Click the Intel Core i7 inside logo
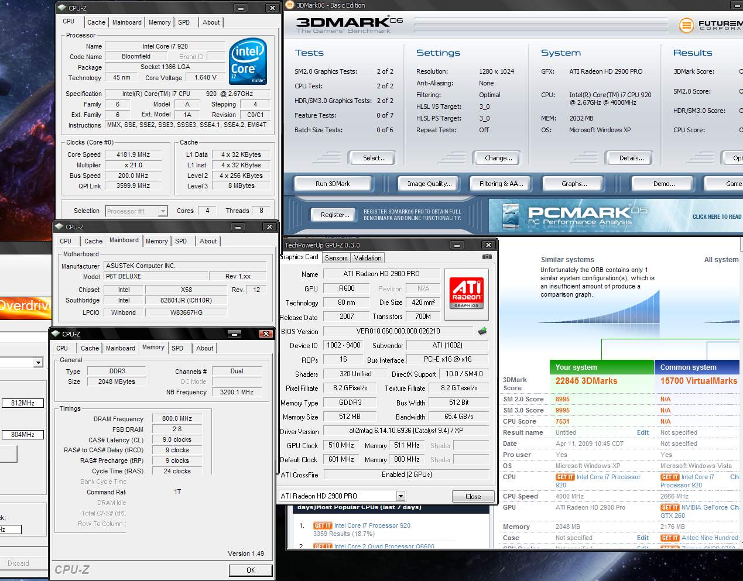743x581 pixels. click(248, 61)
